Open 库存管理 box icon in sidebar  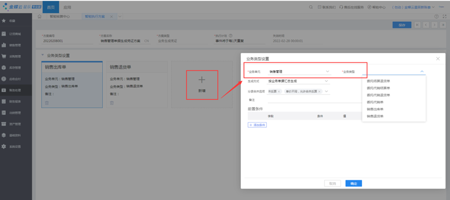[4, 68]
